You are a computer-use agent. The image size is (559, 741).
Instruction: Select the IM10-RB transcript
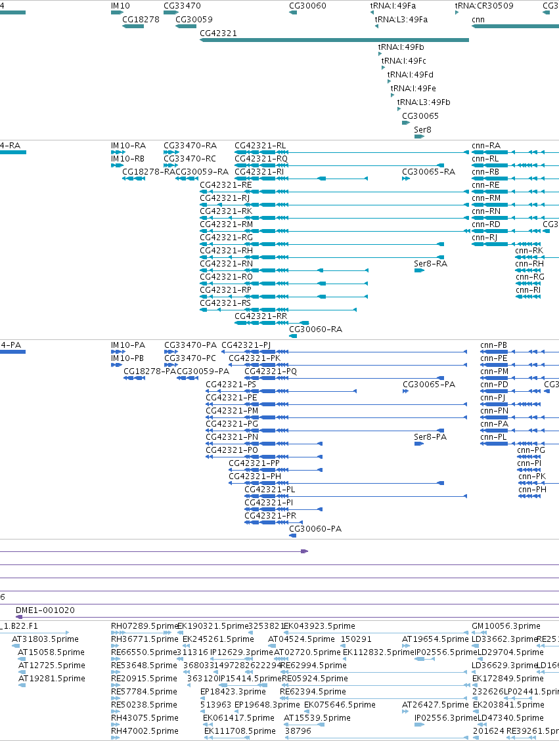tap(127, 159)
